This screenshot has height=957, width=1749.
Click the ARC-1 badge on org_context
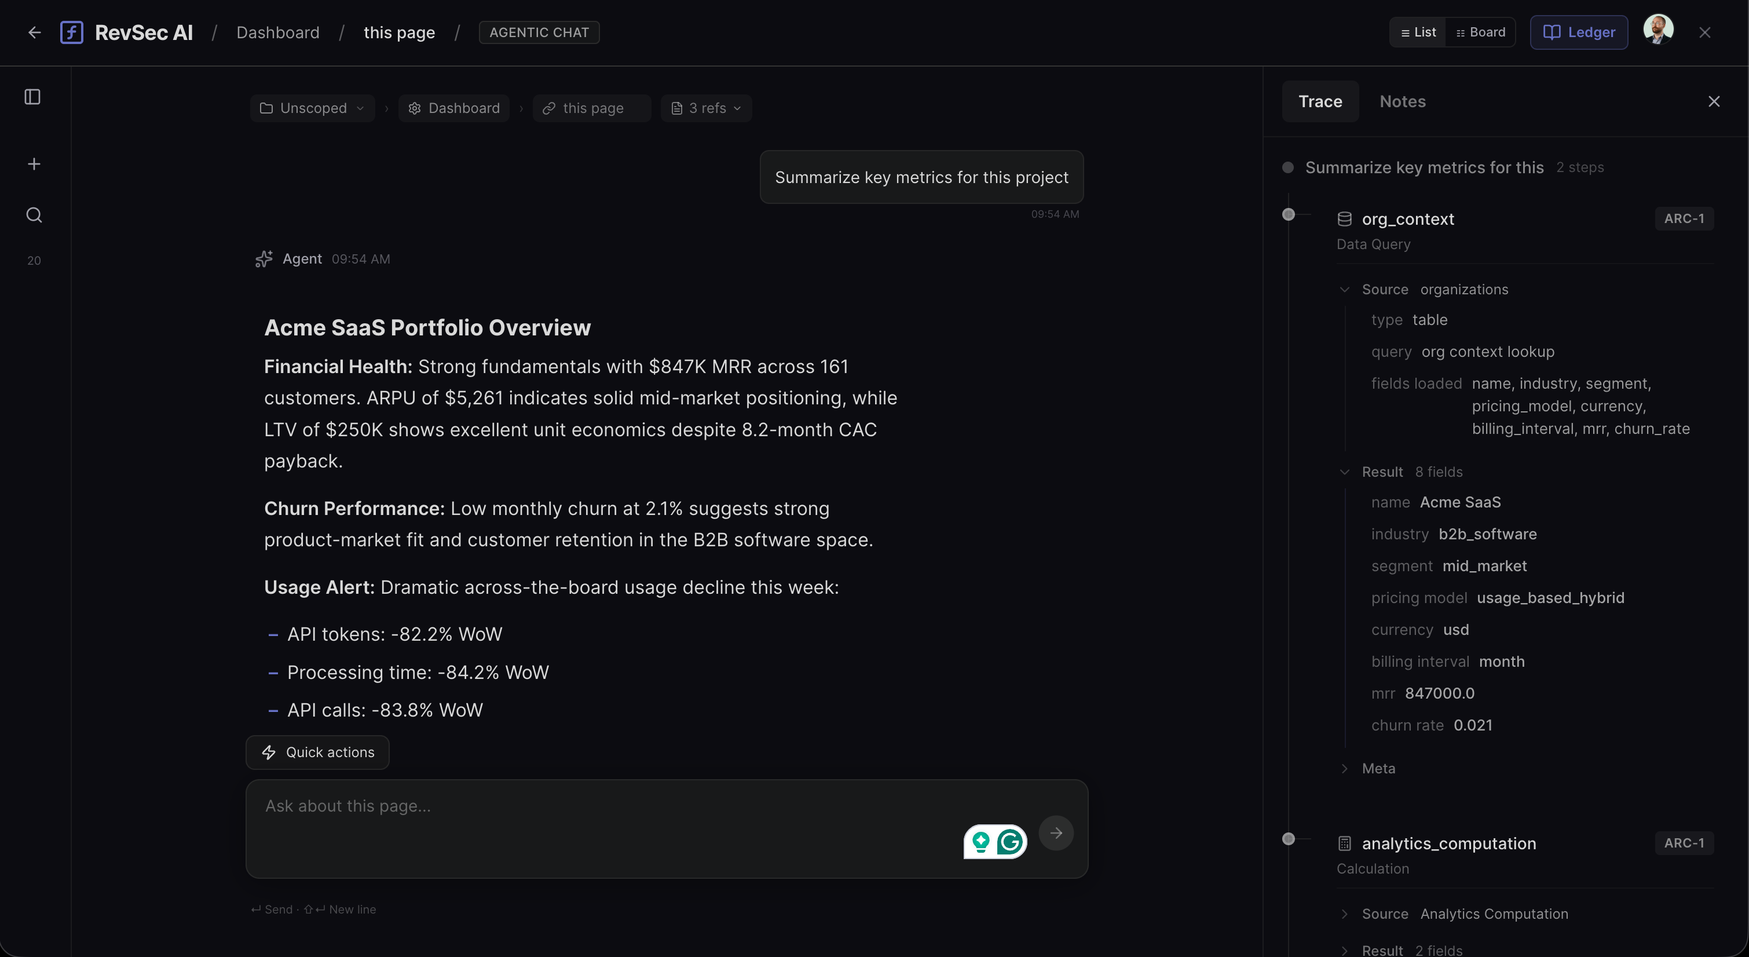tap(1684, 219)
